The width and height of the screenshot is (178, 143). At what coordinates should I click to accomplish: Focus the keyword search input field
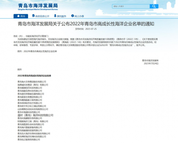click(131, 6)
